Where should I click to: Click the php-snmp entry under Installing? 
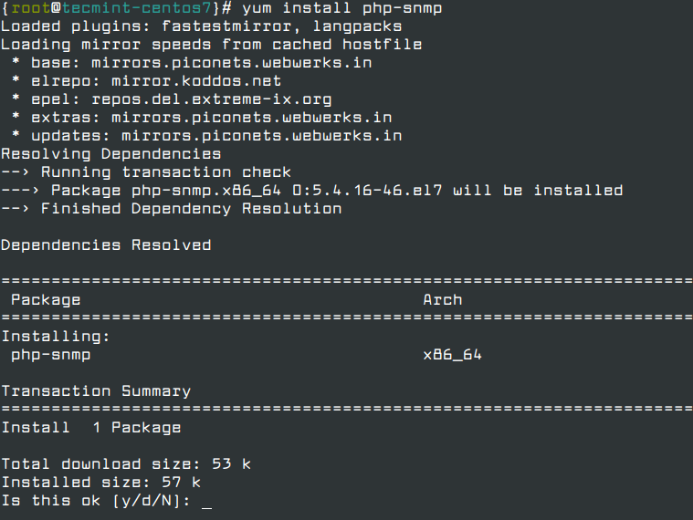pos(50,355)
